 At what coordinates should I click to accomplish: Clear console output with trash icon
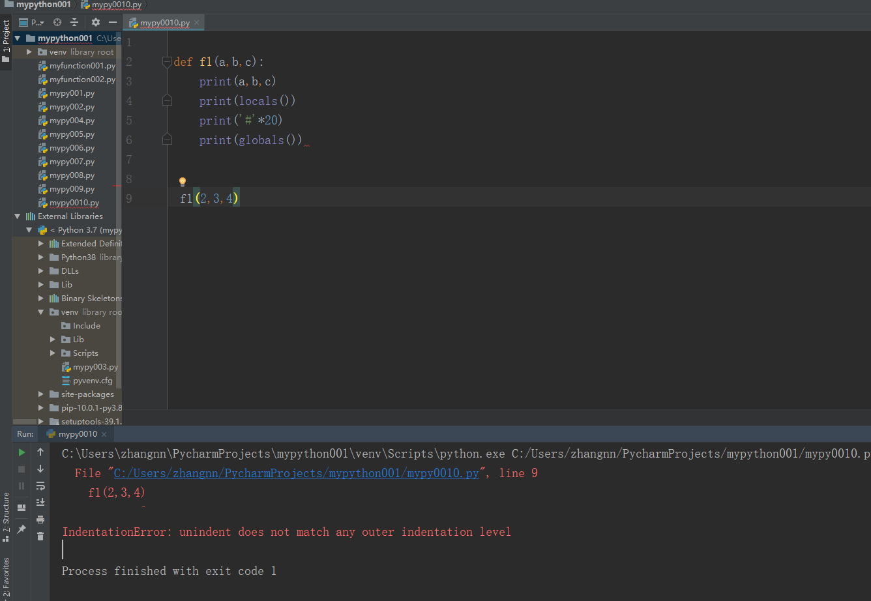tap(40, 536)
